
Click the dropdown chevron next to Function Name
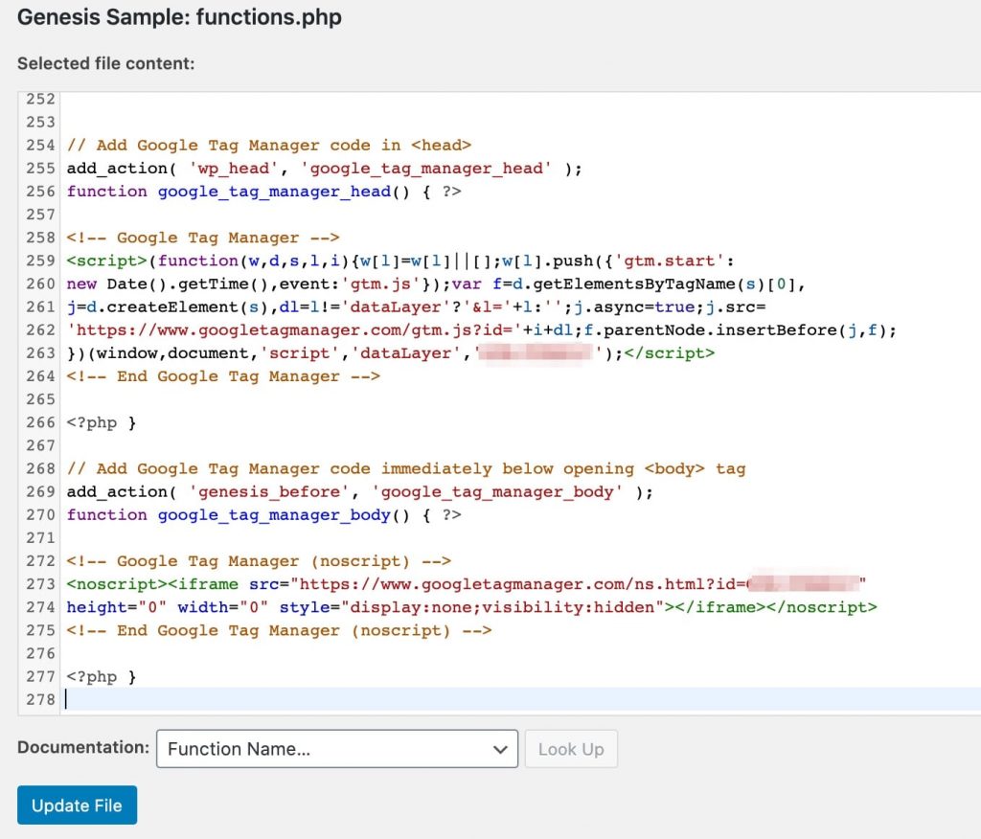[x=499, y=749]
